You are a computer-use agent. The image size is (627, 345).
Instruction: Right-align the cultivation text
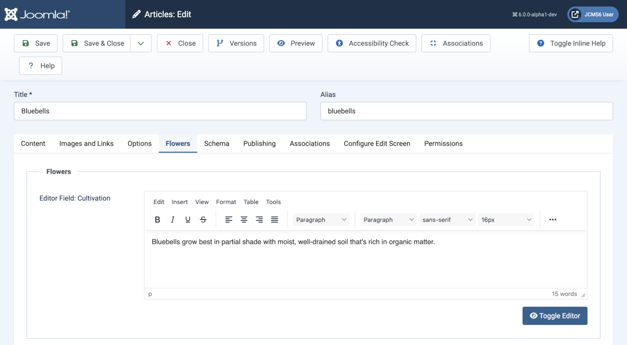(259, 220)
